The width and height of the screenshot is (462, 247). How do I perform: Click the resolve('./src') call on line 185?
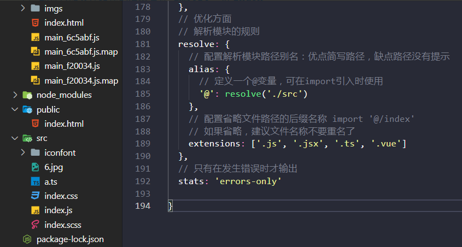tap(266, 94)
